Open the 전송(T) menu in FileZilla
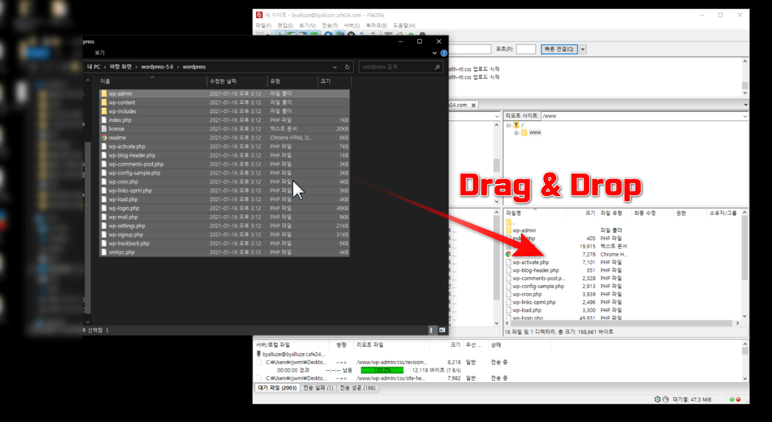 click(x=330, y=26)
